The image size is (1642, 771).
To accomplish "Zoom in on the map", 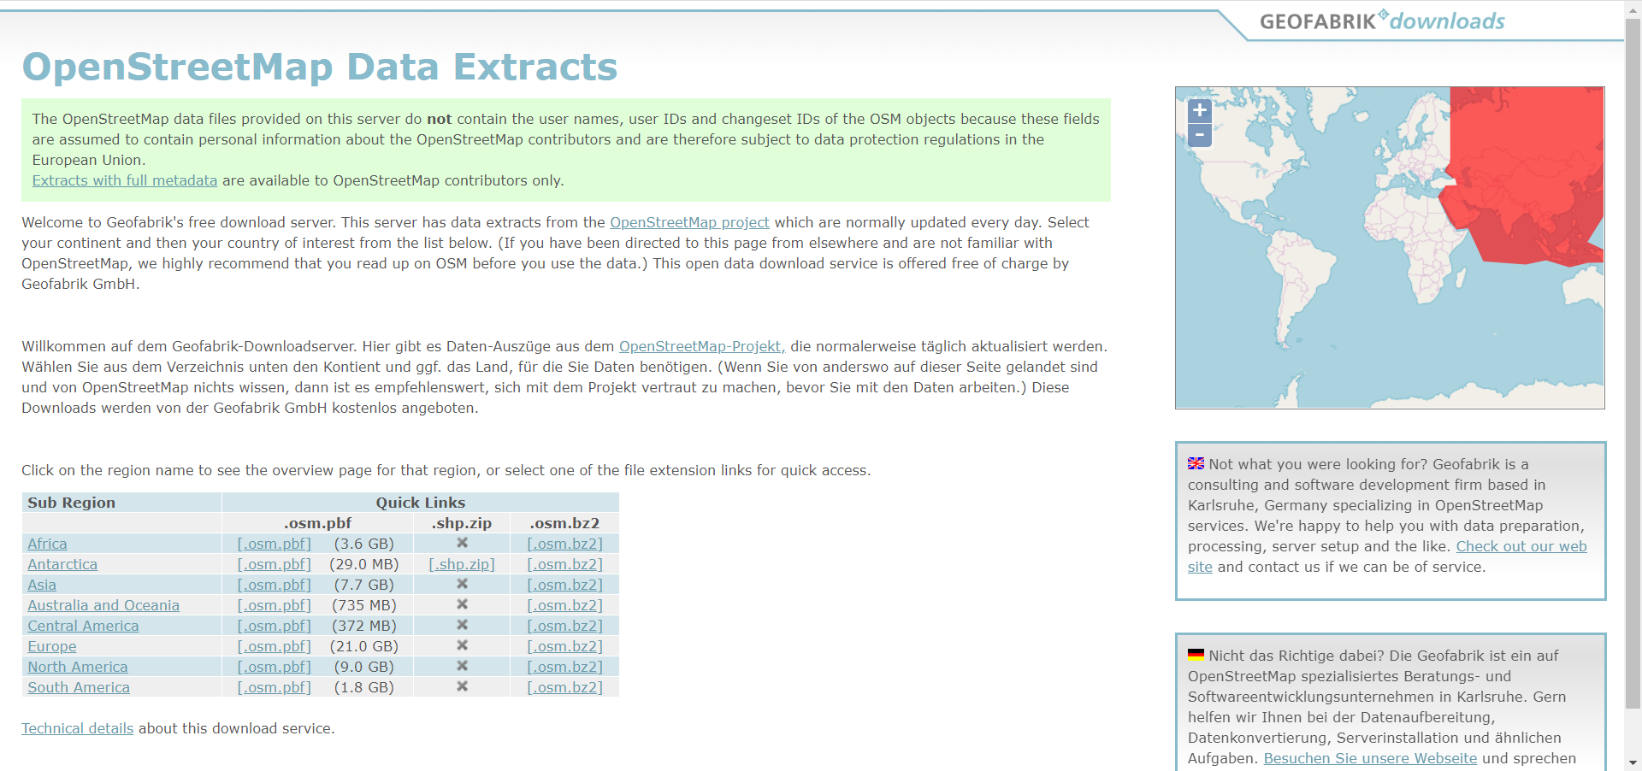I will pyautogui.click(x=1200, y=110).
